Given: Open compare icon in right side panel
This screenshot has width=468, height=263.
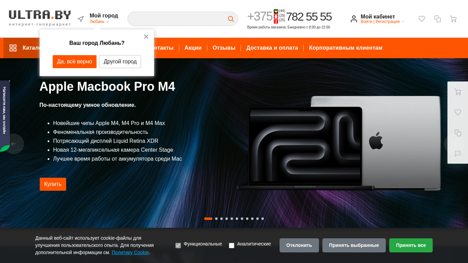Looking at the screenshot, I should 458,133.
